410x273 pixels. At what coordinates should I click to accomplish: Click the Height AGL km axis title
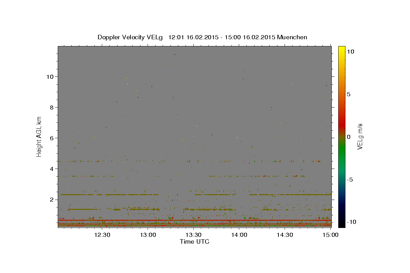click(39, 136)
